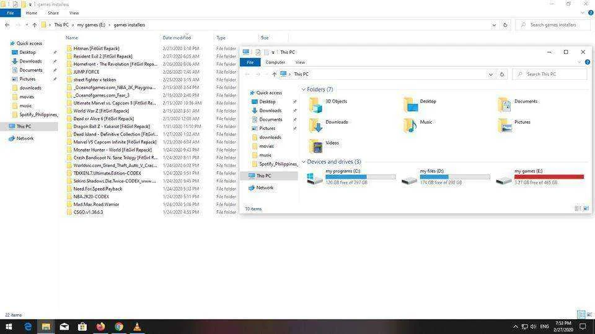Image resolution: width=595 pixels, height=334 pixels.
Task: Select the my programs (C:) drive
Action: (x=351, y=177)
